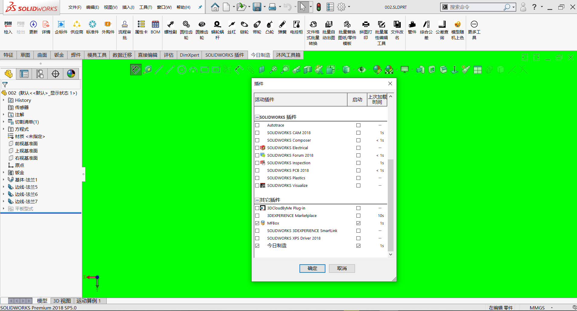
Task: Uncheck the MFBox active add-in checkbox
Action: (x=257, y=223)
